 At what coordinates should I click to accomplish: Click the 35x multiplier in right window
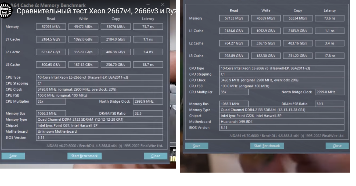click(234, 92)
